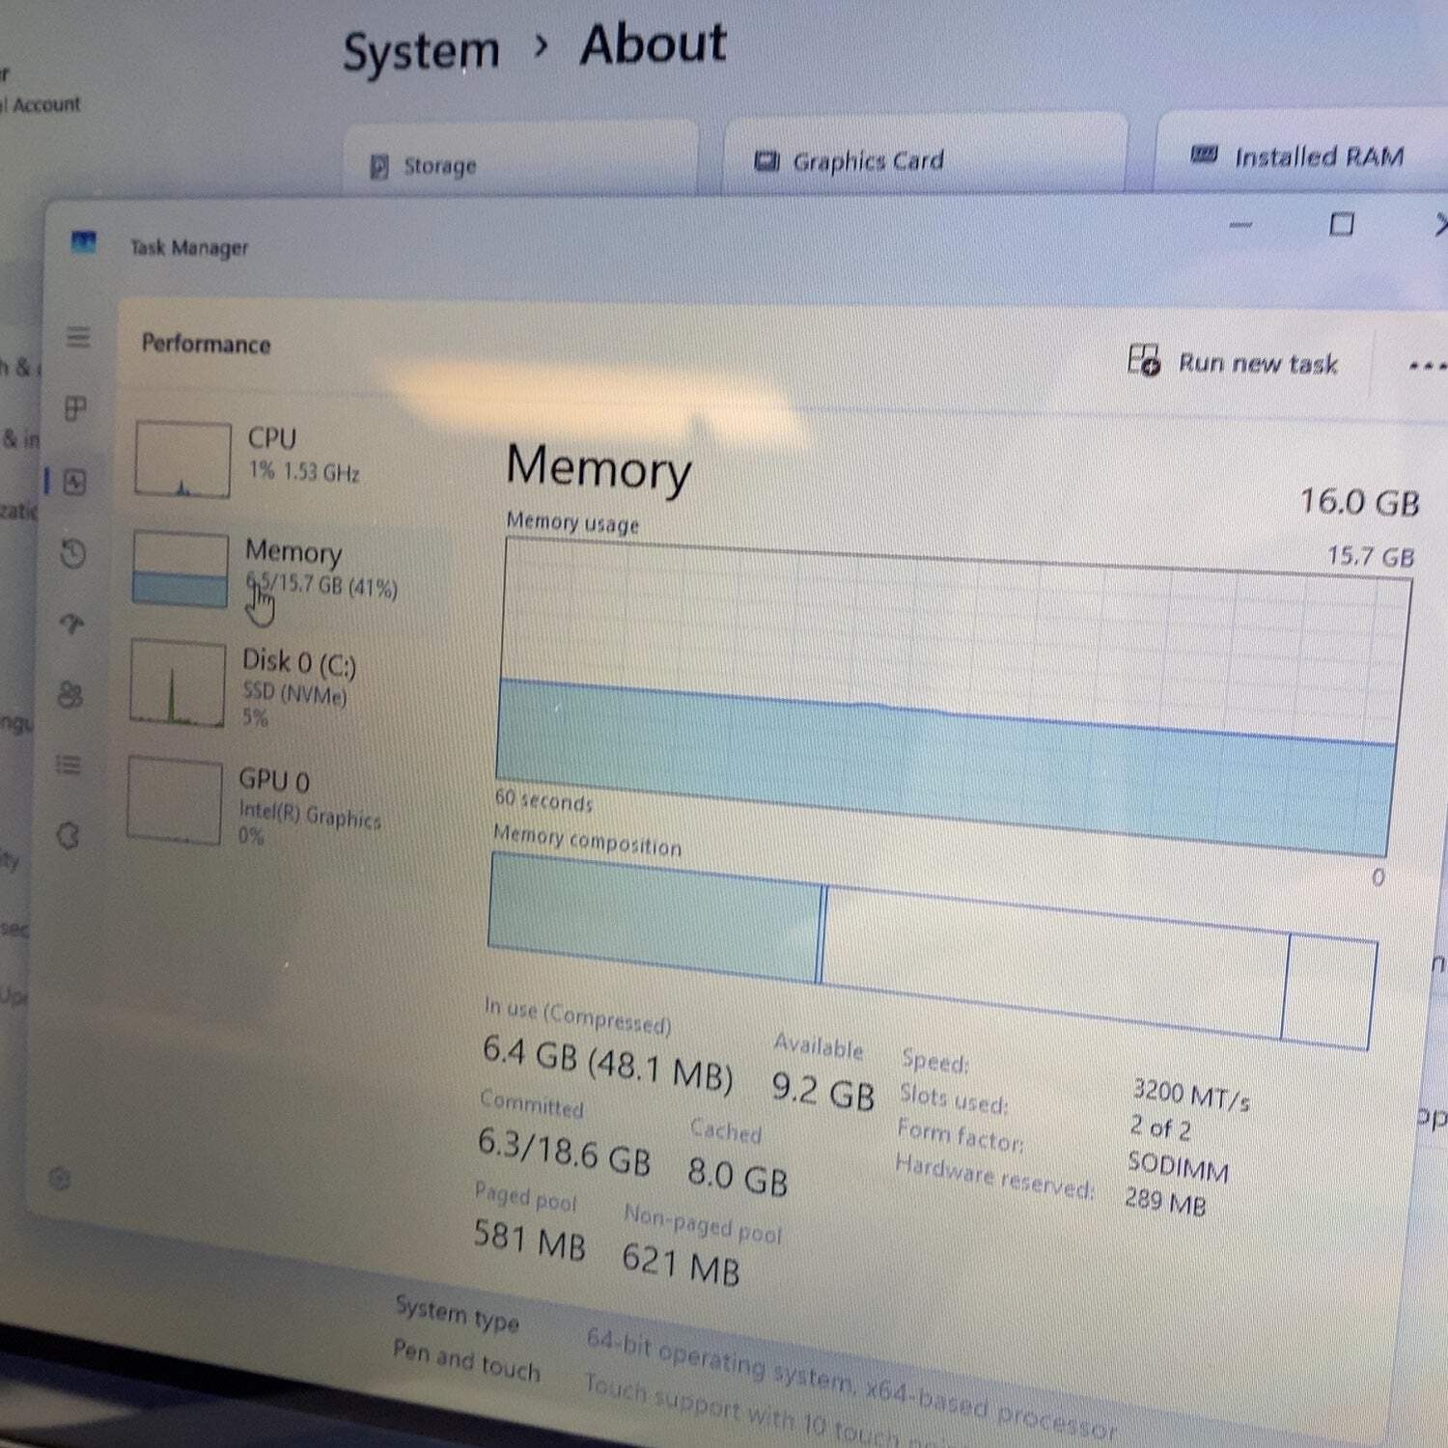This screenshot has width=1448, height=1448.
Task: Open the Details page icon
Action: click(69, 766)
